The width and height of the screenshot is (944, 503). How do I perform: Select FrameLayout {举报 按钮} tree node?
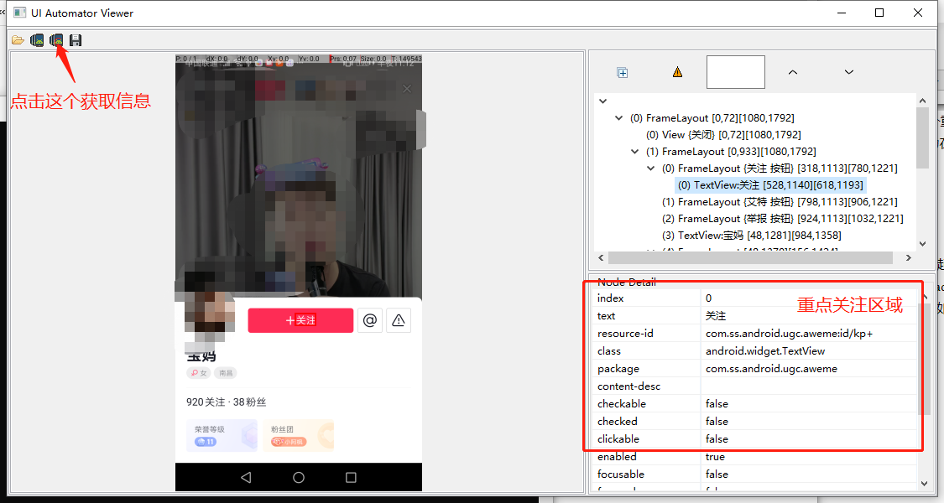click(x=782, y=219)
